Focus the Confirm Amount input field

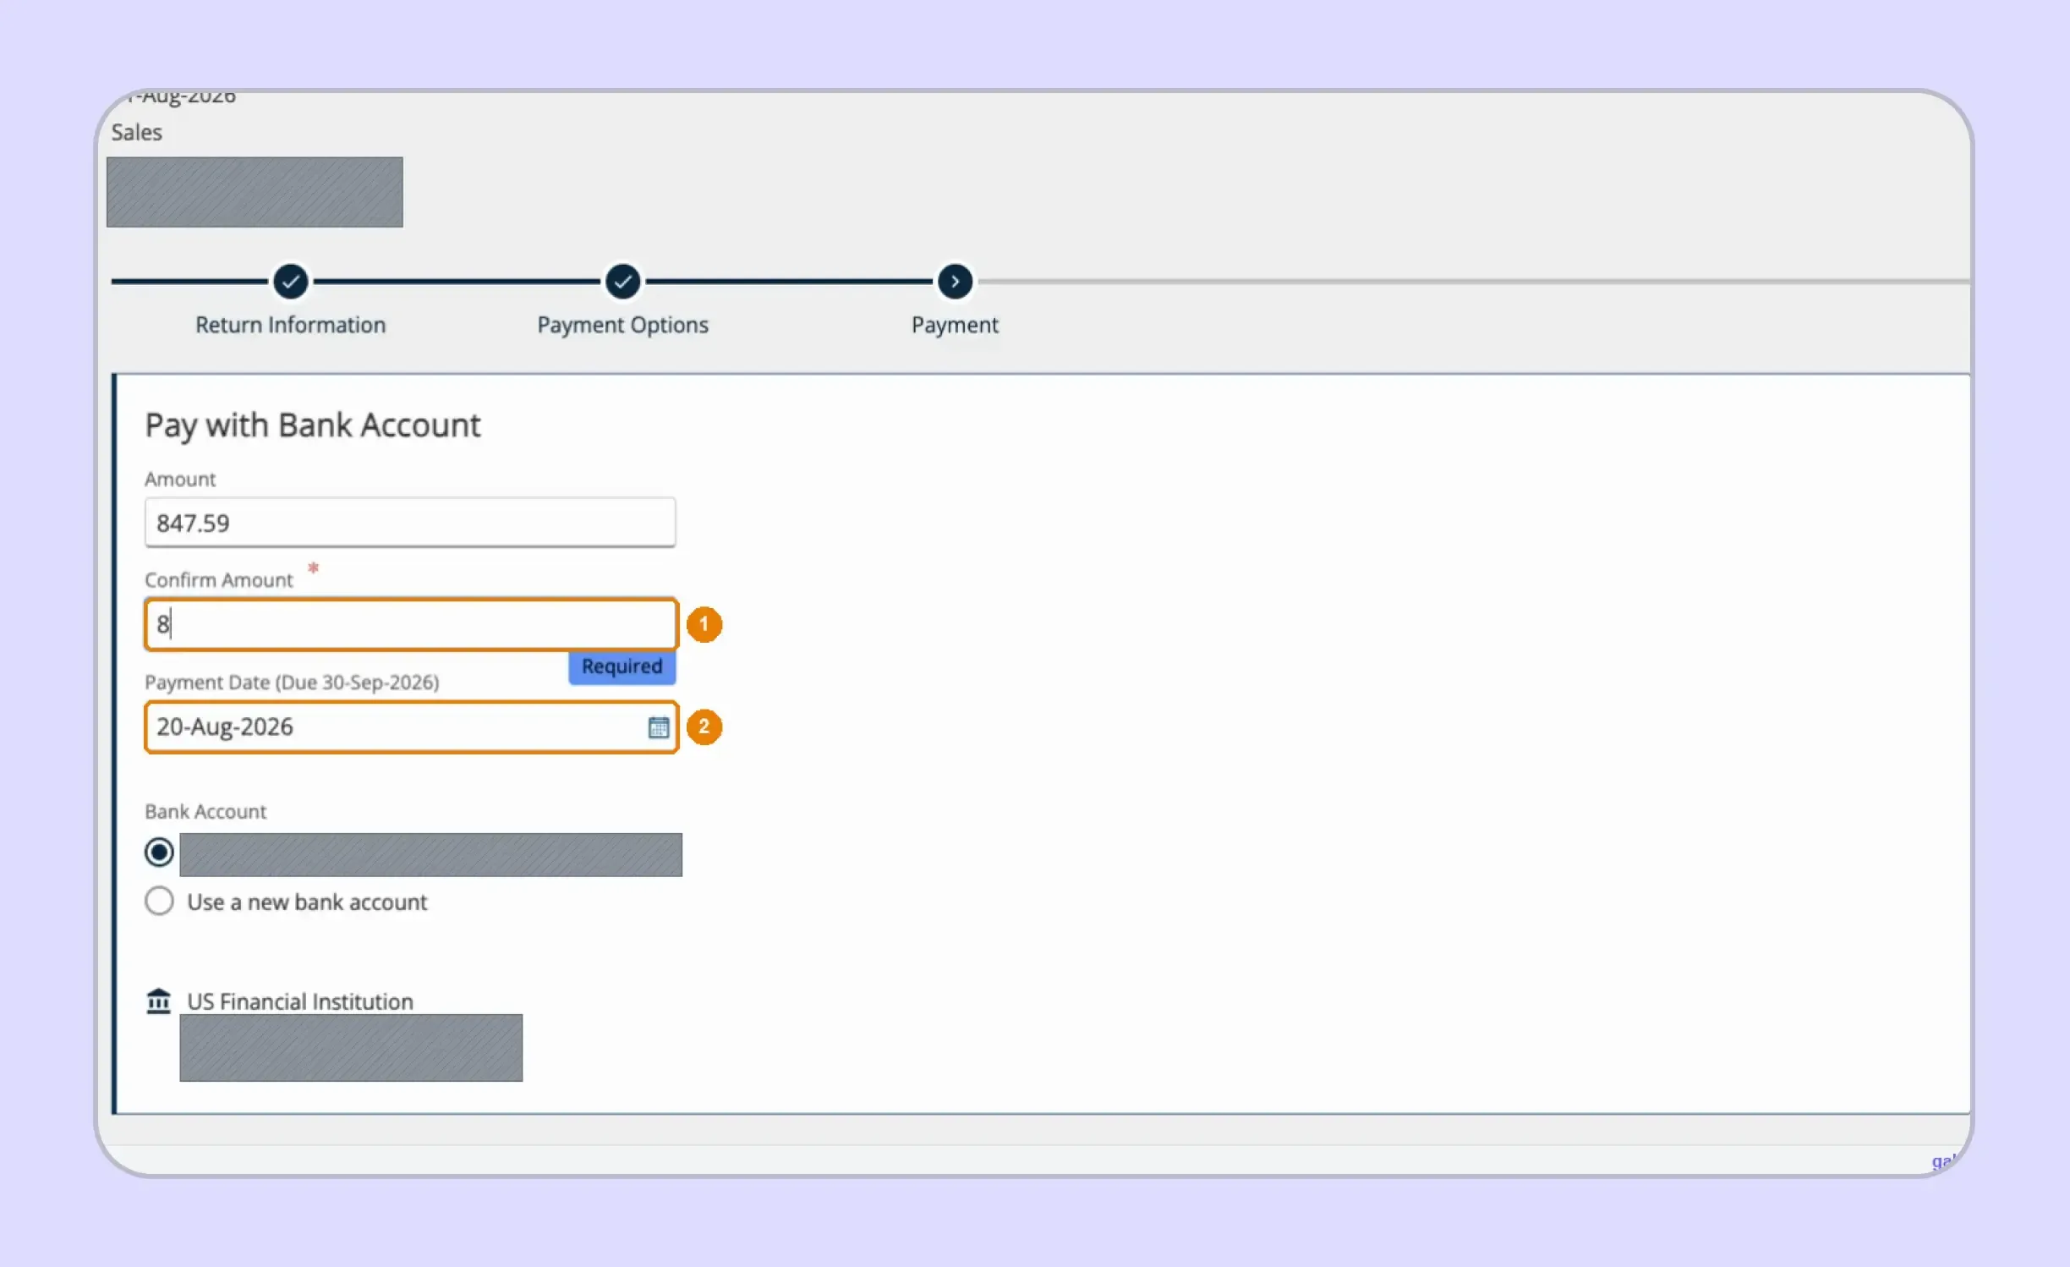pos(411,624)
